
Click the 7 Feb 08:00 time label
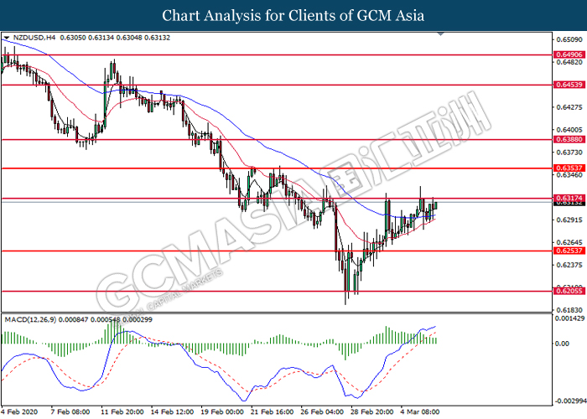[x=70, y=411]
